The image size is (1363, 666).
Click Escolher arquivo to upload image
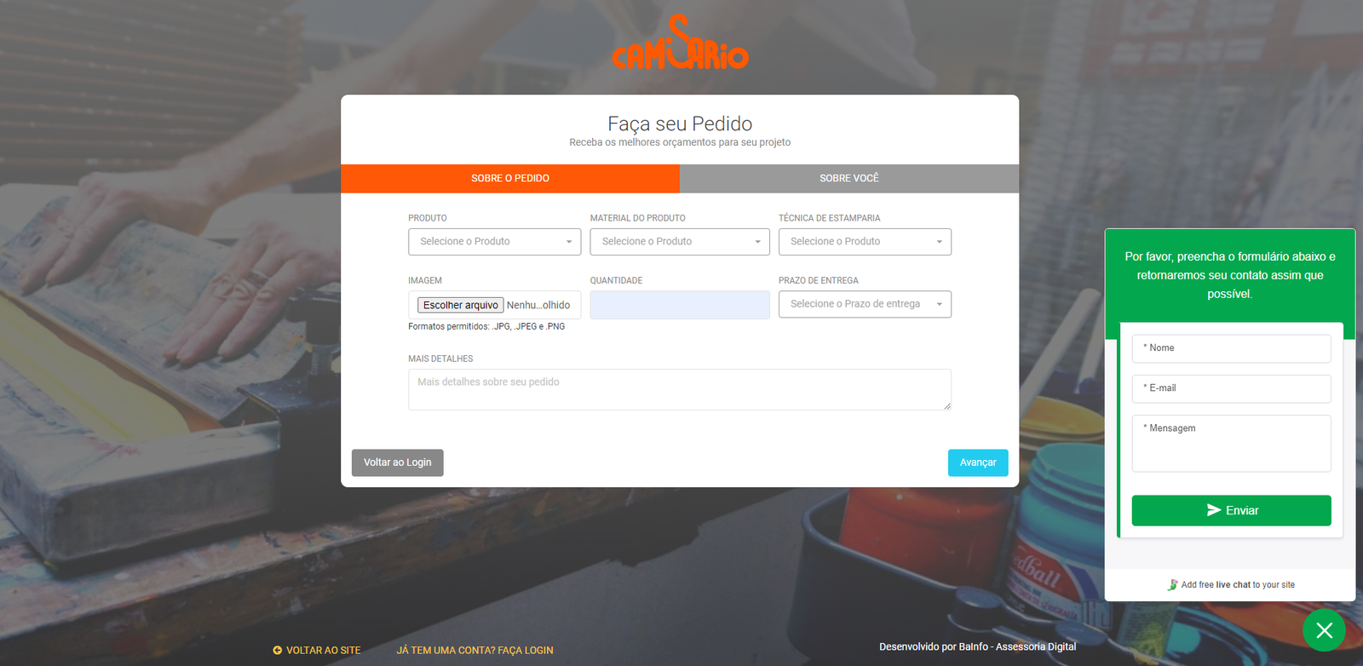click(x=460, y=305)
